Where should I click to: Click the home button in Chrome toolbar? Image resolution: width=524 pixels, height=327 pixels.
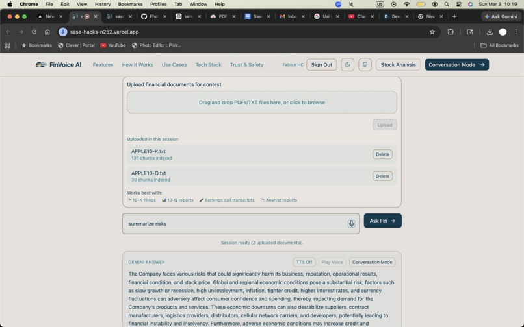coord(47,32)
